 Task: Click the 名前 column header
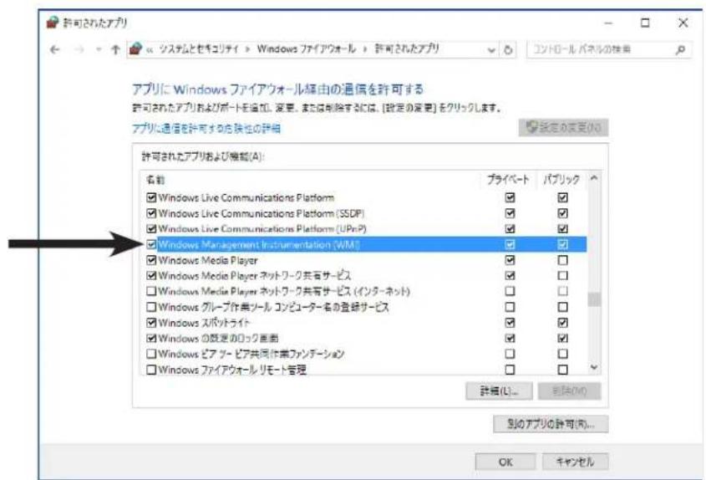coord(155,180)
